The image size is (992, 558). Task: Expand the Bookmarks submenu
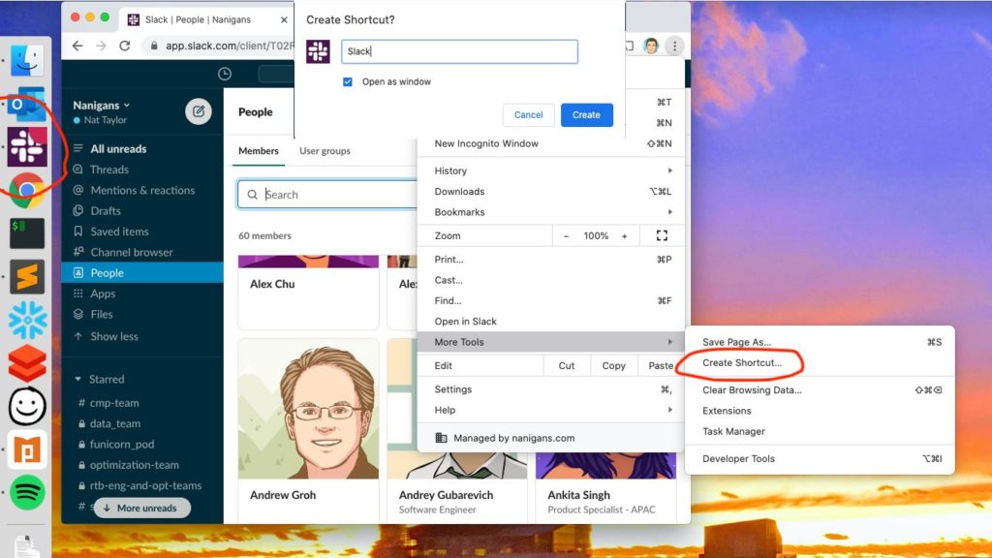[x=550, y=212]
